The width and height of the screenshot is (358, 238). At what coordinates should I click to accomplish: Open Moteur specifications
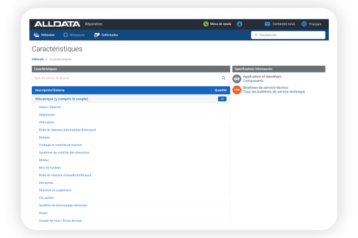point(44,160)
